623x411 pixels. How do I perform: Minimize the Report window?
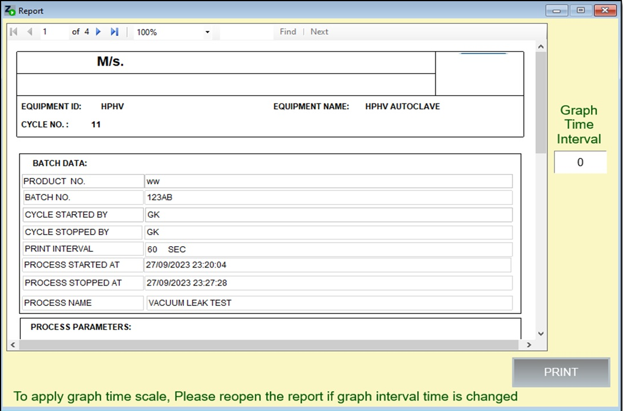point(557,10)
